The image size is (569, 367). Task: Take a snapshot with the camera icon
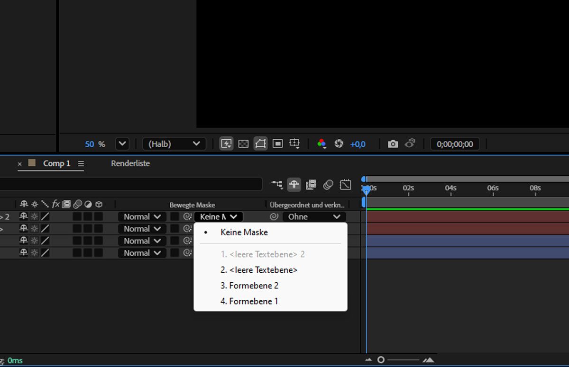point(393,144)
